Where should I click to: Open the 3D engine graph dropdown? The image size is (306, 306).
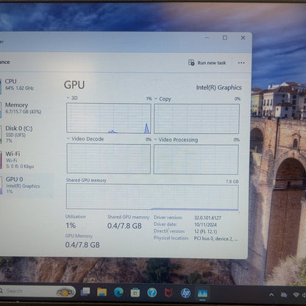tap(68, 98)
